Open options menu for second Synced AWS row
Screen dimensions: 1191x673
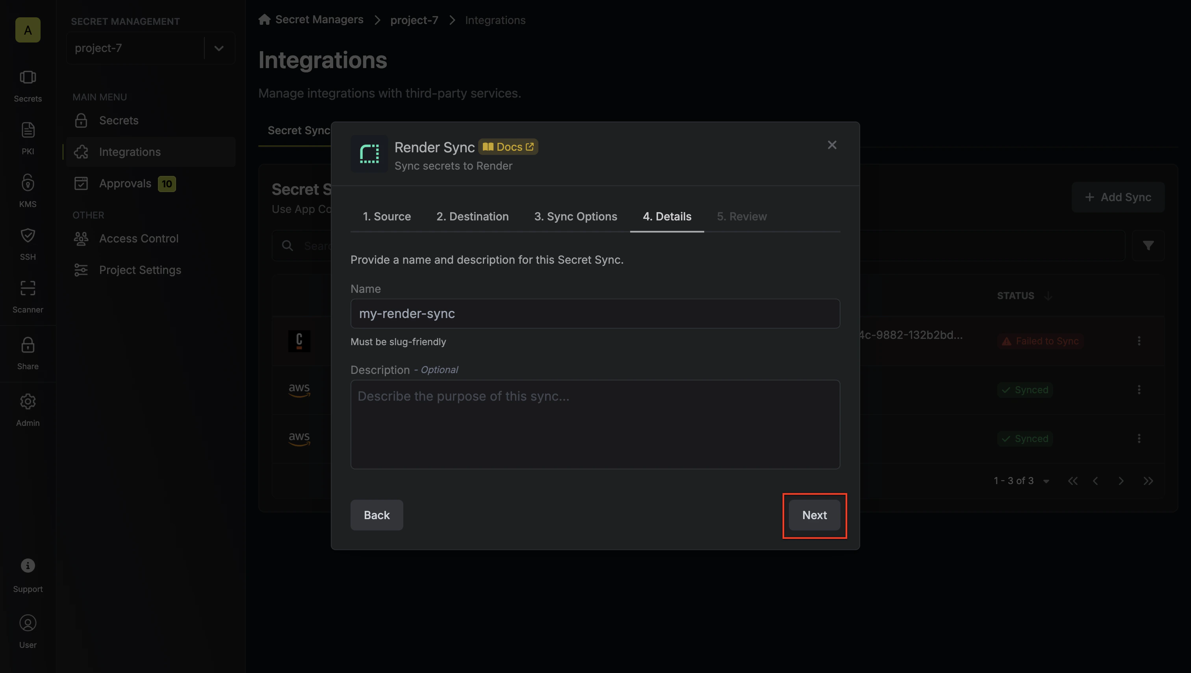pos(1139,438)
